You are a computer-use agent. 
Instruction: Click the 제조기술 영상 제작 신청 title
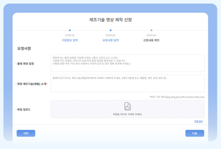click(110, 20)
